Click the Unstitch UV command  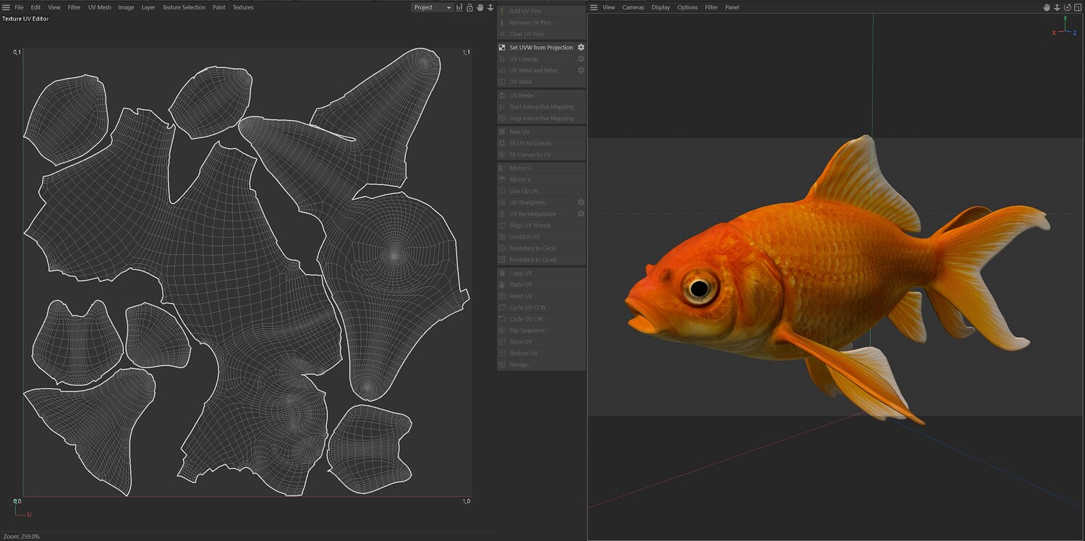pyautogui.click(x=541, y=237)
